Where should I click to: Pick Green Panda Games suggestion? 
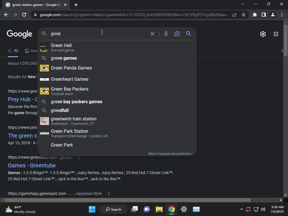tap(117, 68)
